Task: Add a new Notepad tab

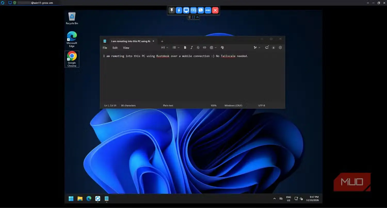Action: pyautogui.click(x=162, y=41)
